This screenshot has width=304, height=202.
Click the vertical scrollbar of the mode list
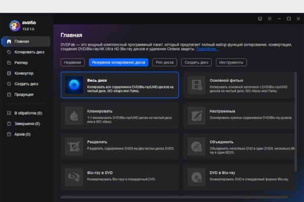click(296, 122)
